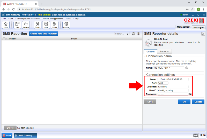The width and height of the screenshot is (207, 139).
Task: Switch to the Advanced tab
Action: pos(164,52)
